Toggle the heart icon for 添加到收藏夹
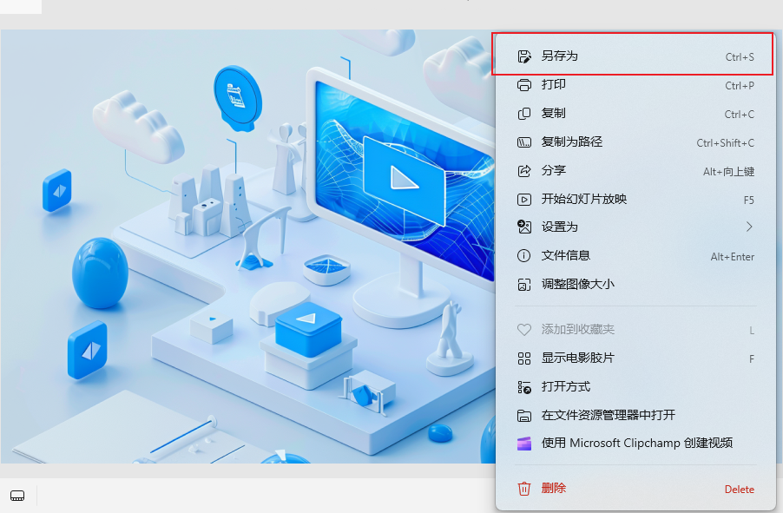This screenshot has width=783, height=513. tap(524, 330)
